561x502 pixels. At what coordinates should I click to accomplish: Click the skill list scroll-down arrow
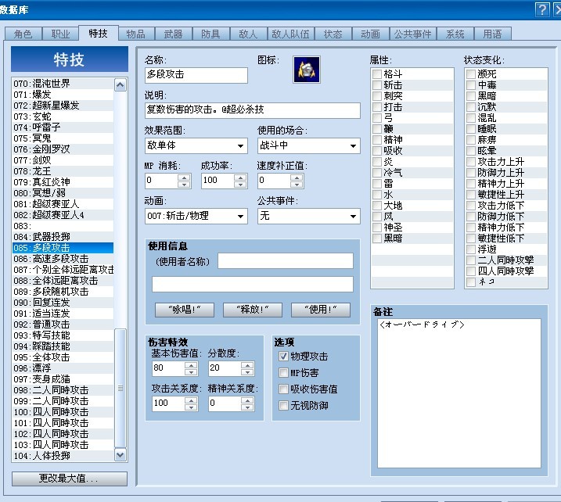pos(120,455)
